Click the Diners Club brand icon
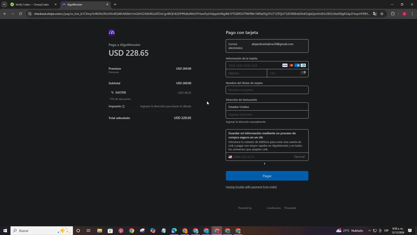 pyautogui.click(x=303, y=65)
